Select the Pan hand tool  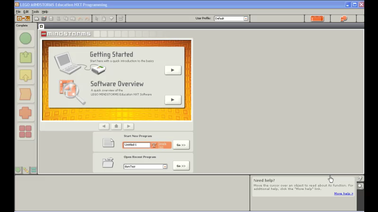pos(104,18)
